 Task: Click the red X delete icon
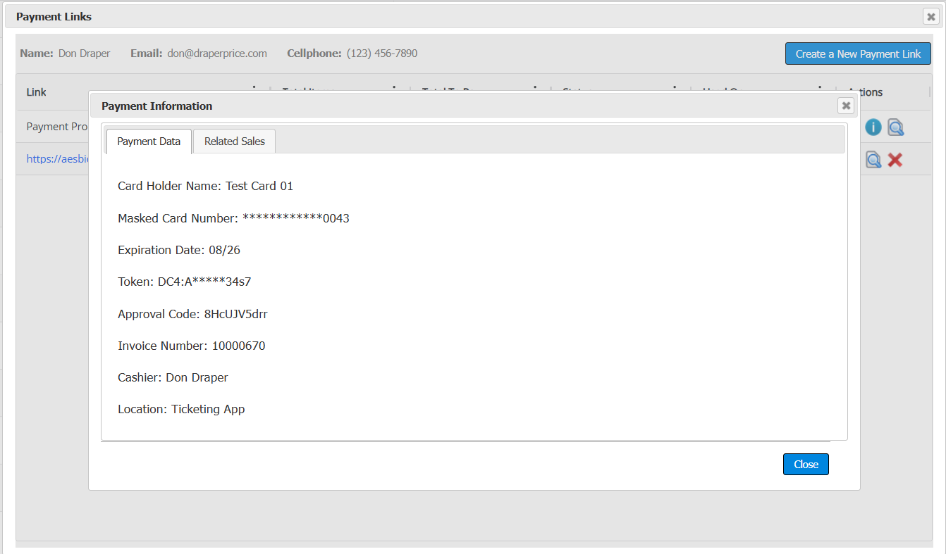(895, 160)
